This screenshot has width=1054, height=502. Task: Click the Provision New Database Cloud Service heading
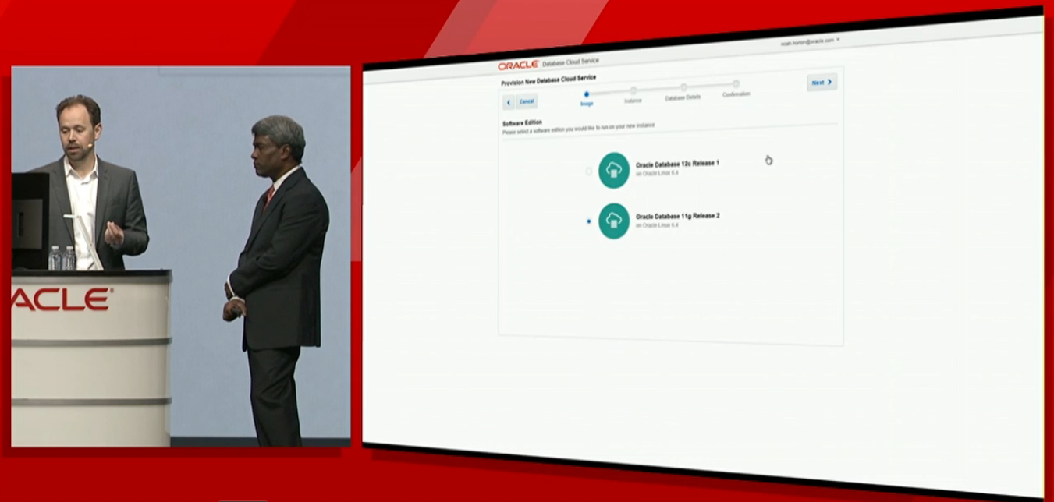click(x=548, y=80)
